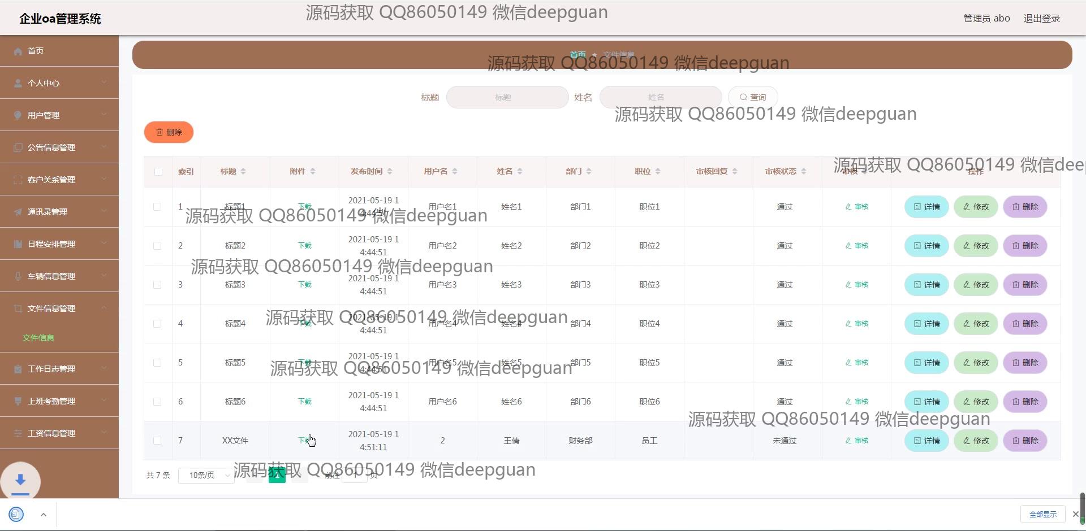The height and width of the screenshot is (531, 1086).
Task: Sort the 部门 column with its arrows
Action: pyautogui.click(x=589, y=171)
